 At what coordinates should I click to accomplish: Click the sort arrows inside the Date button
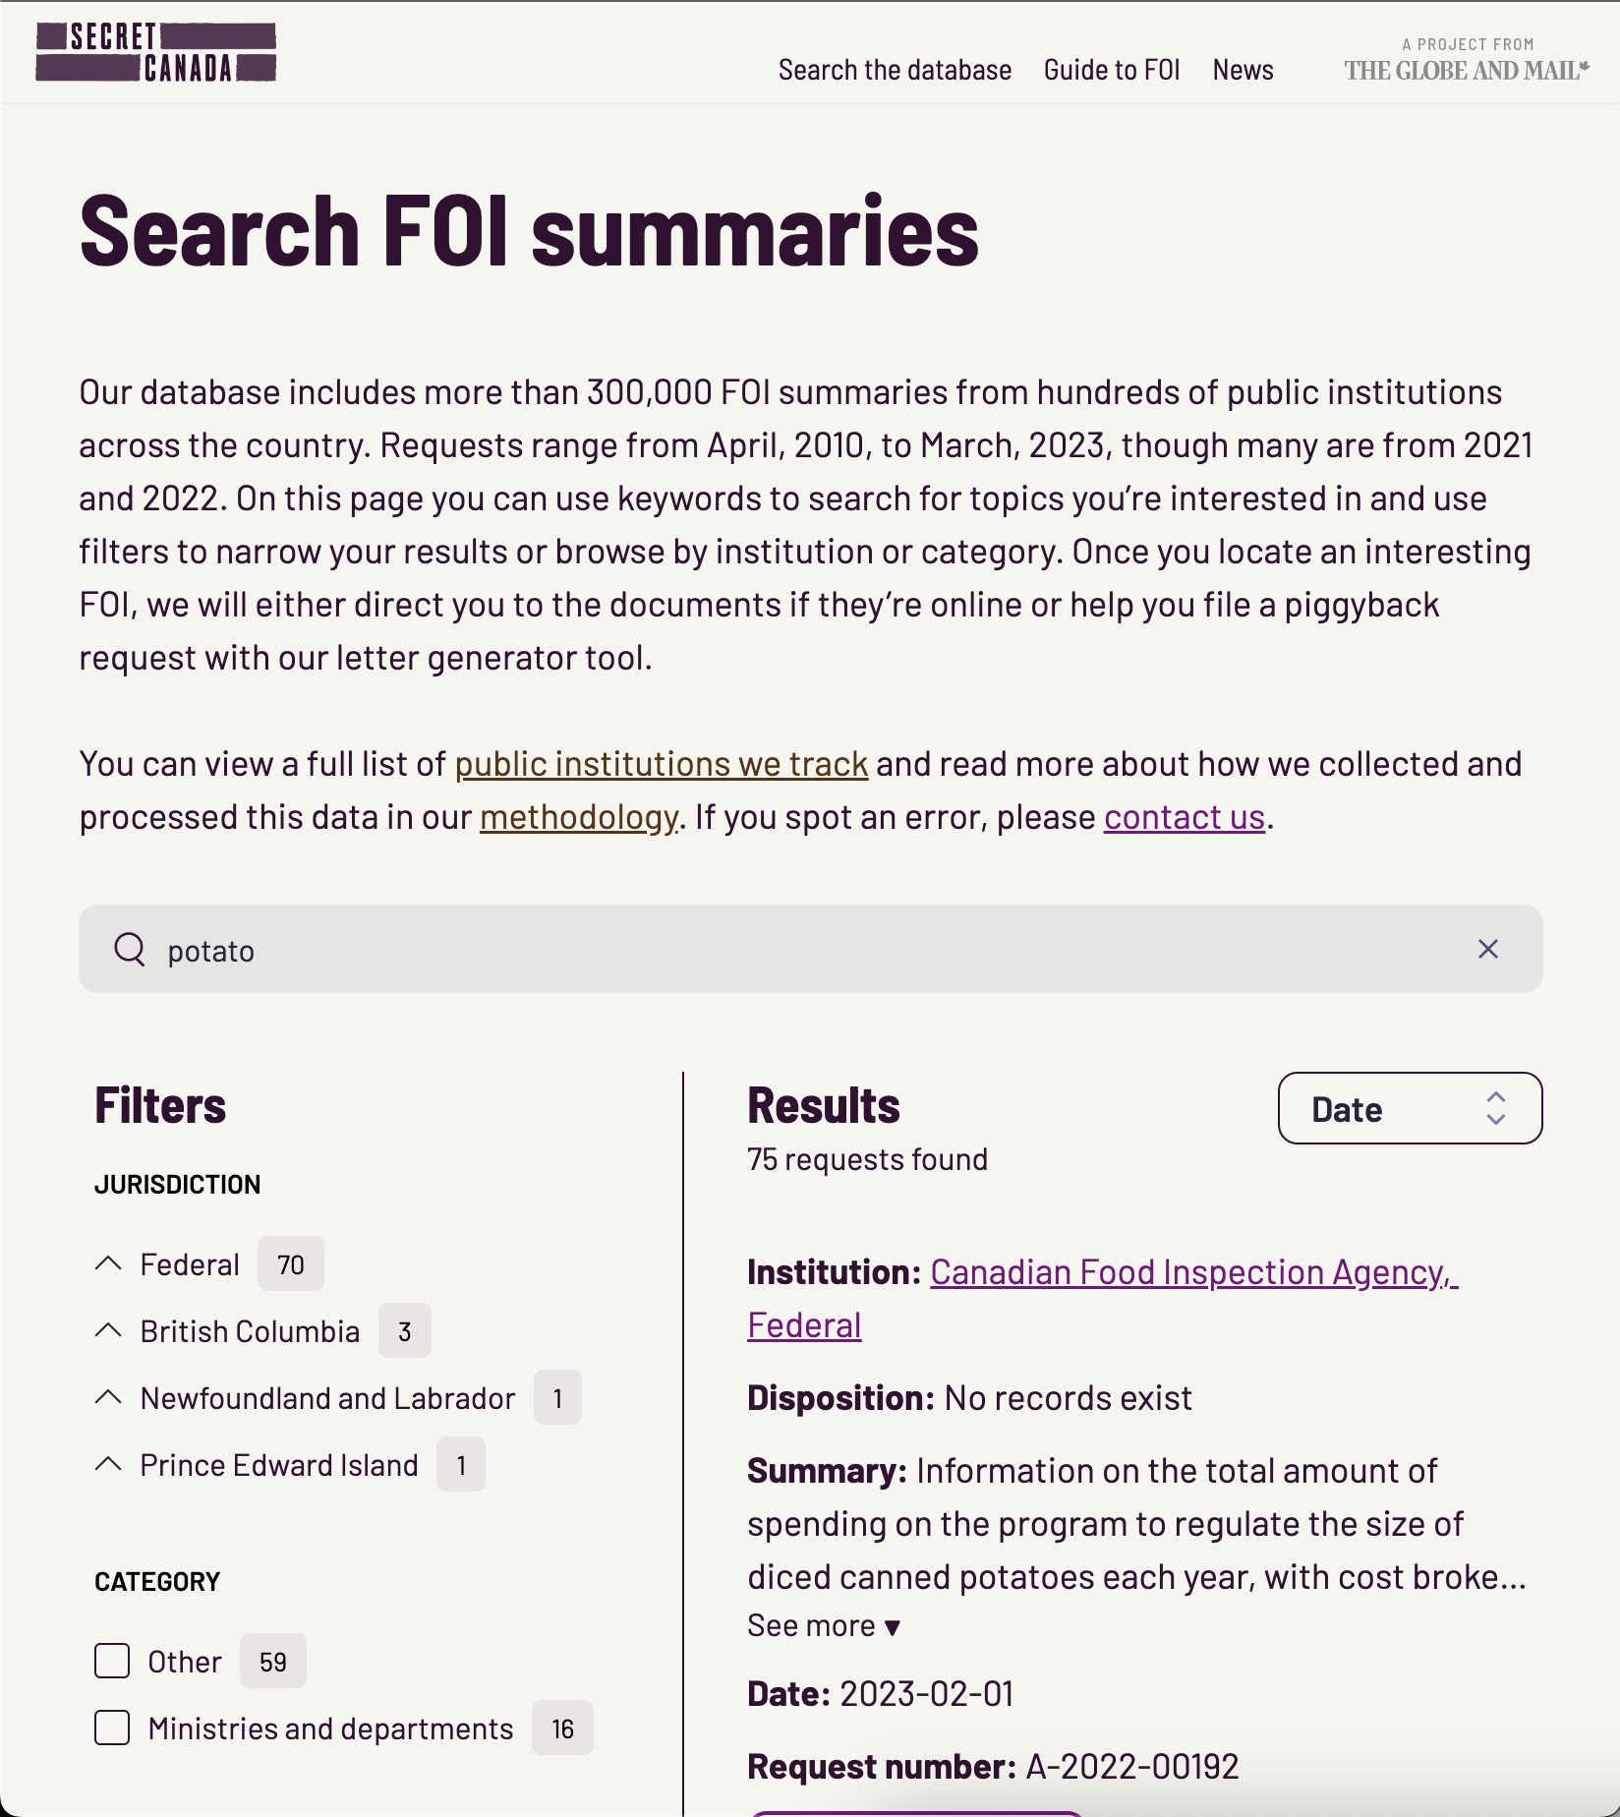coord(1495,1109)
